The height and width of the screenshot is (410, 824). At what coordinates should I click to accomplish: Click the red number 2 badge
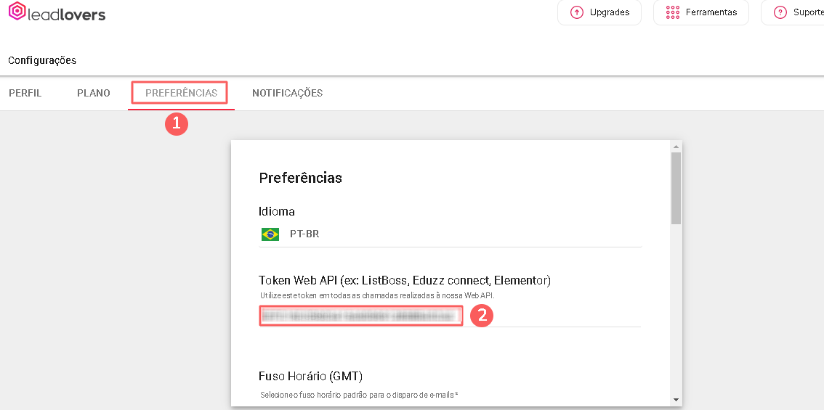(x=481, y=316)
